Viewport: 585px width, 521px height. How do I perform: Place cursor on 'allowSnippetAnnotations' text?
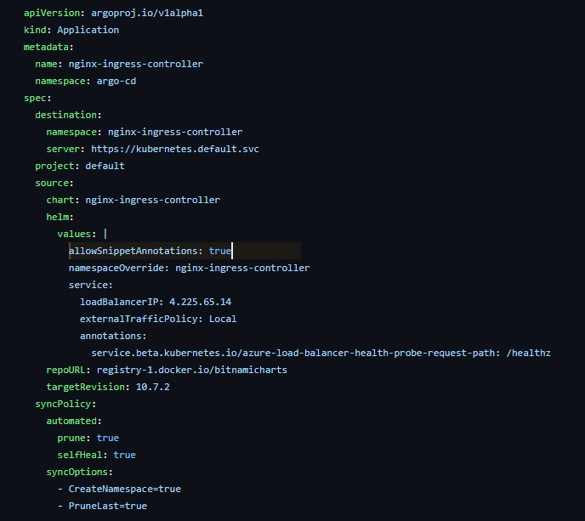(x=133, y=251)
